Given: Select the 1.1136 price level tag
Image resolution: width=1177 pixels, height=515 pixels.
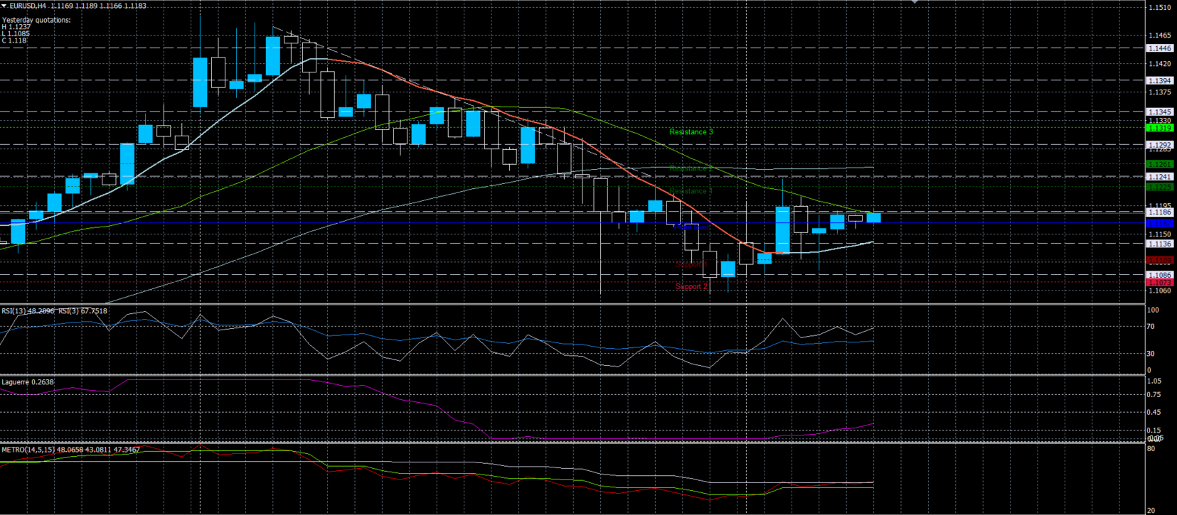Looking at the screenshot, I should point(1160,244).
